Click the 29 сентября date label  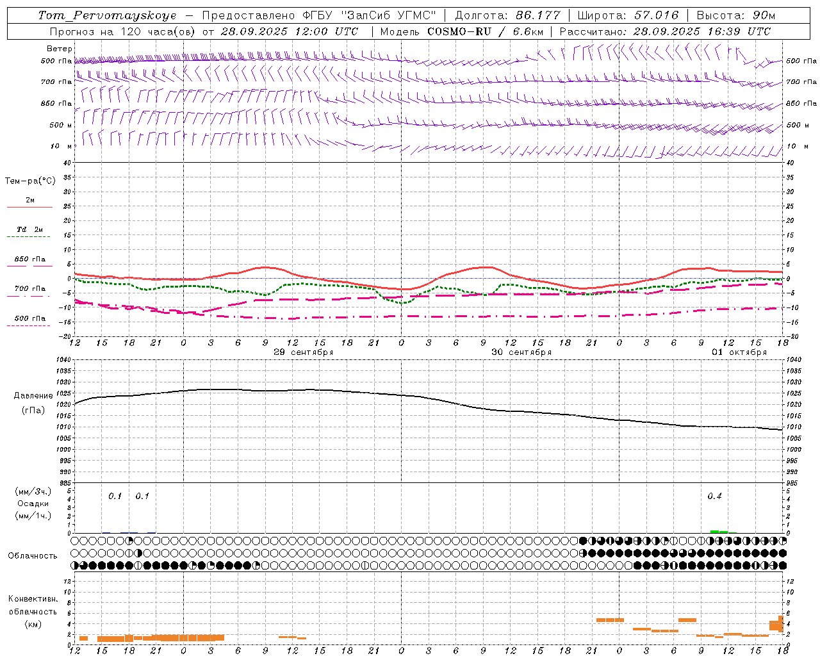click(x=304, y=352)
